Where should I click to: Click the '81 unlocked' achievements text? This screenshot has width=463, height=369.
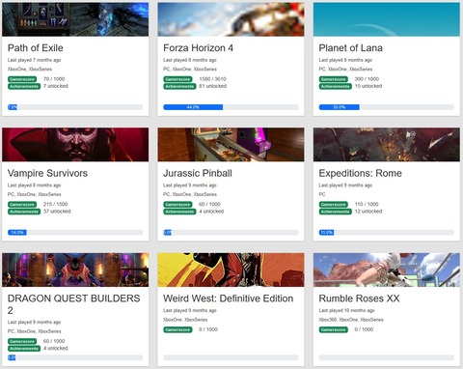[212, 86]
